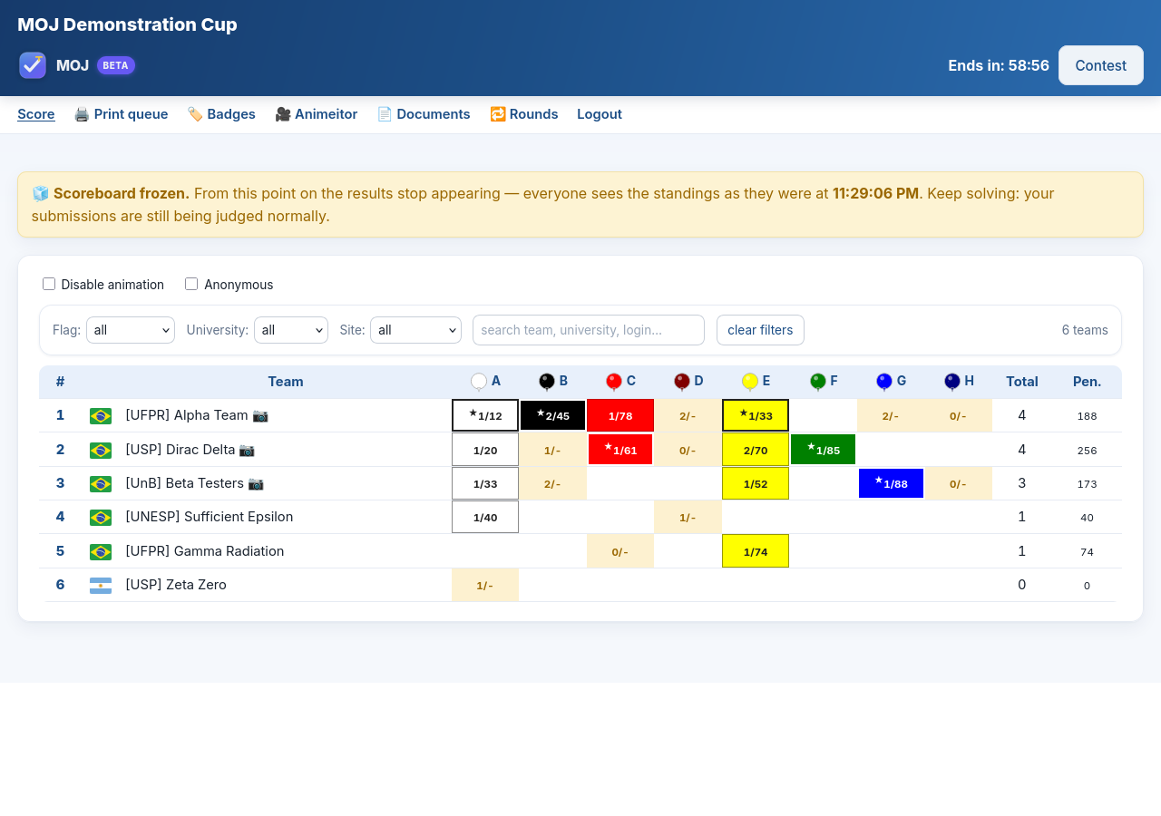Viewport: 1161px width, 816px height.
Task: Enable the Disable animation checkbox
Action: tap(49, 284)
